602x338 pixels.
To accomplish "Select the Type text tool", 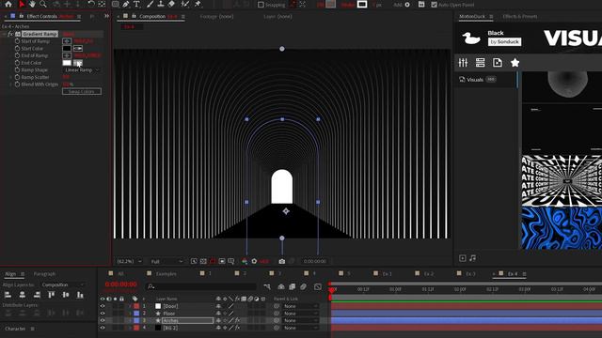I will click(x=136, y=4).
